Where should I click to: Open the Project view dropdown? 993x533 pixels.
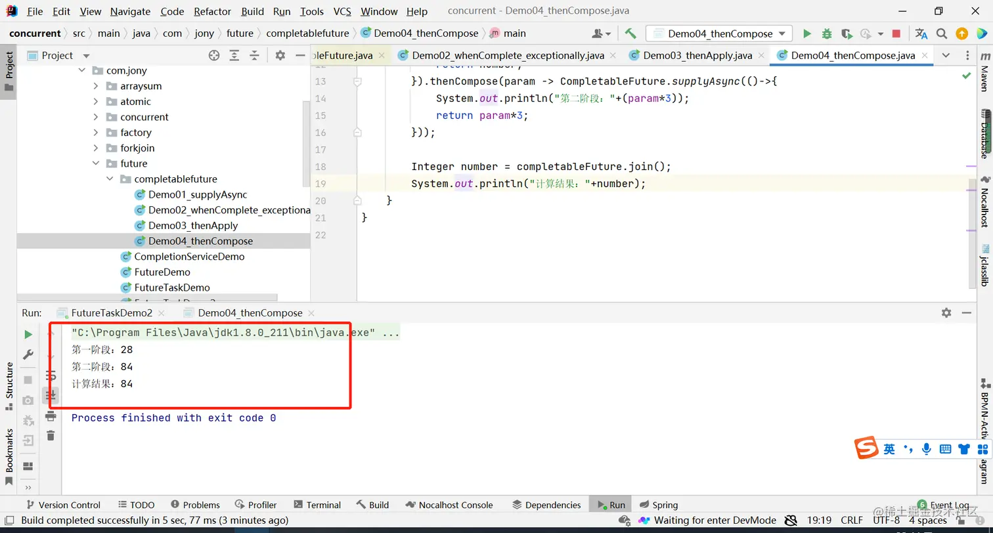[x=86, y=56]
